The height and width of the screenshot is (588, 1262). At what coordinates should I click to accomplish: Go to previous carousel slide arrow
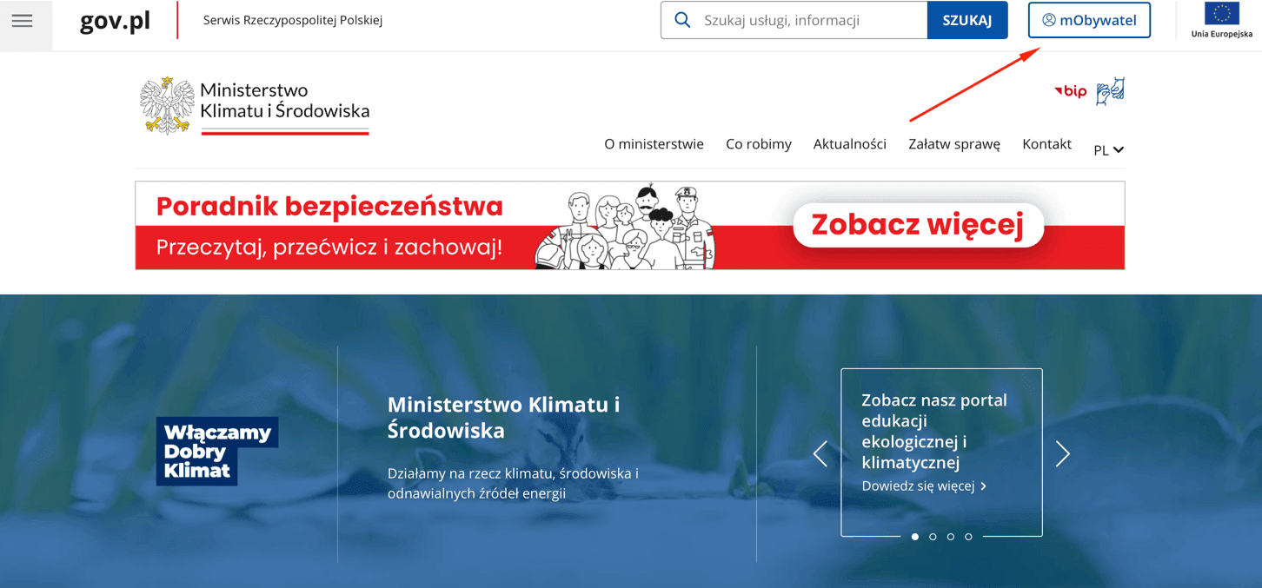pyautogui.click(x=820, y=453)
